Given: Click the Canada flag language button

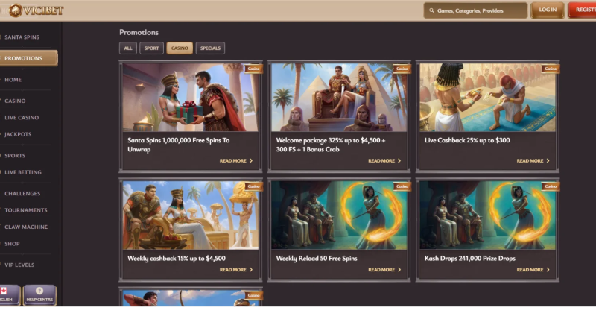Looking at the screenshot, I should tap(9, 295).
